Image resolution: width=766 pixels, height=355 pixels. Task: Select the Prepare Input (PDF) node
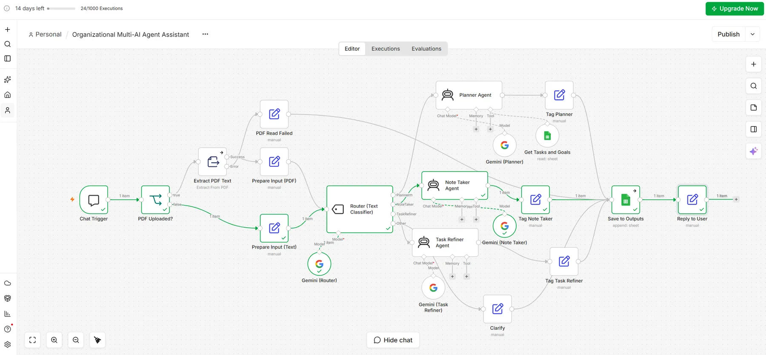tap(274, 162)
